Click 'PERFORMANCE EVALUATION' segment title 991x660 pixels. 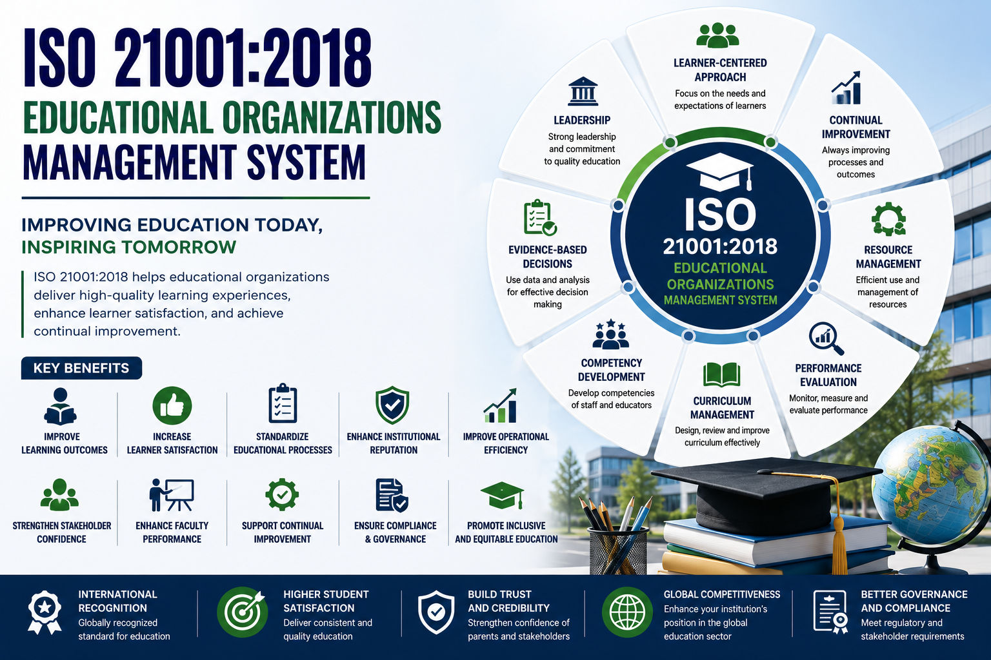tap(828, 375)
